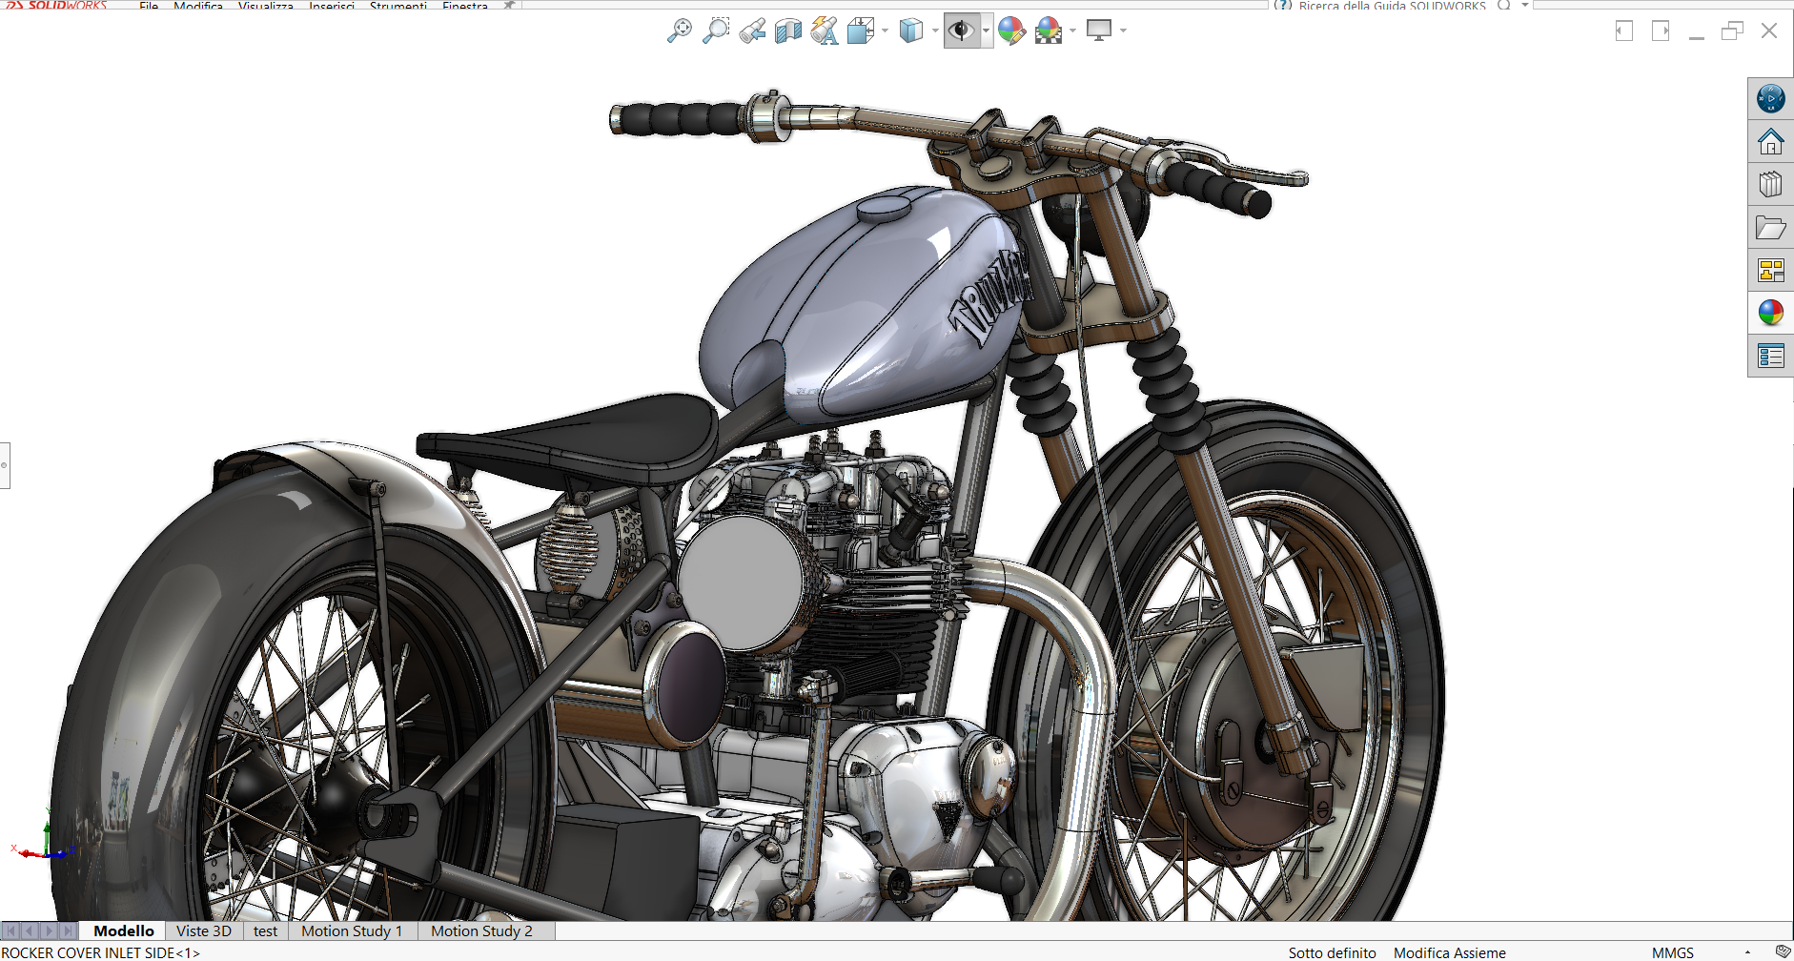Activate the Section View tool
The width and height of the screenshot is (1794, 961).
(x=788, y=31)
